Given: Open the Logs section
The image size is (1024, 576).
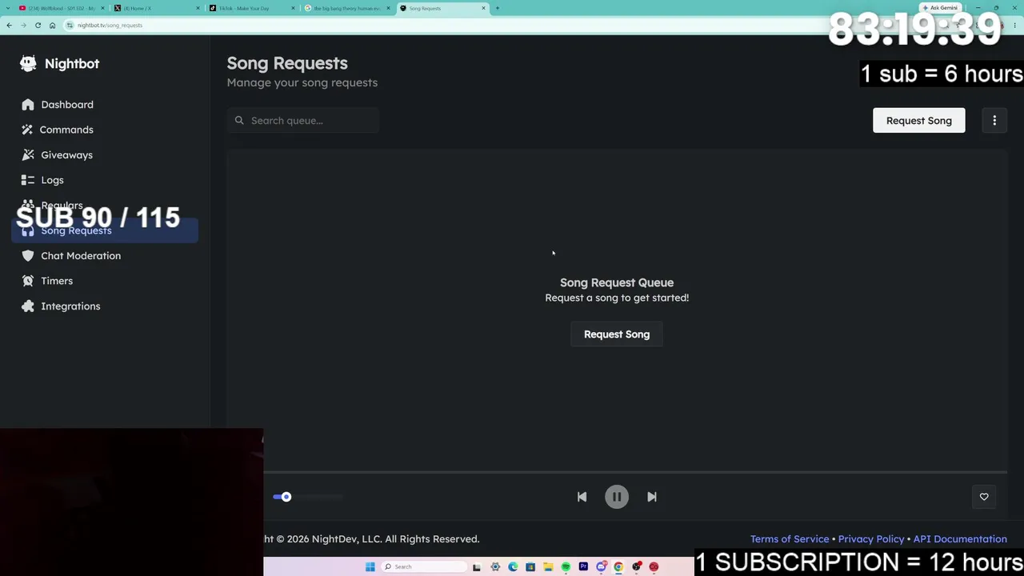Looking at the screenshot, I should (x=52, y=180).
